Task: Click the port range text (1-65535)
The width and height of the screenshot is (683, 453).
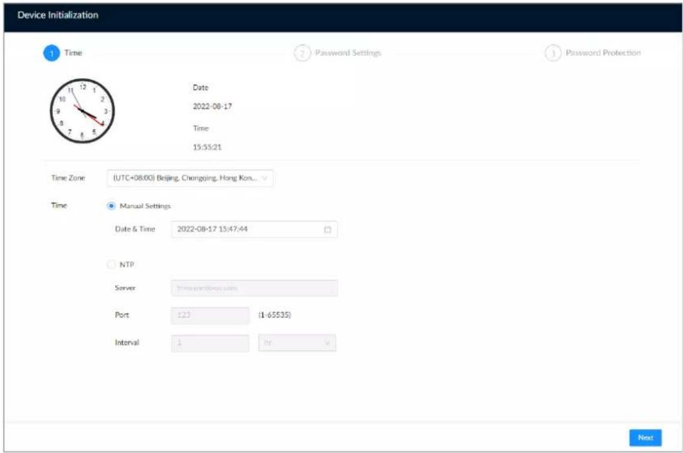Action: click(274, 315)
